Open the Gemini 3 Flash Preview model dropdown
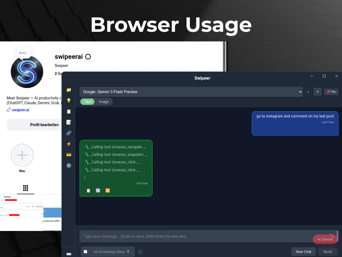 click(191, 92)
